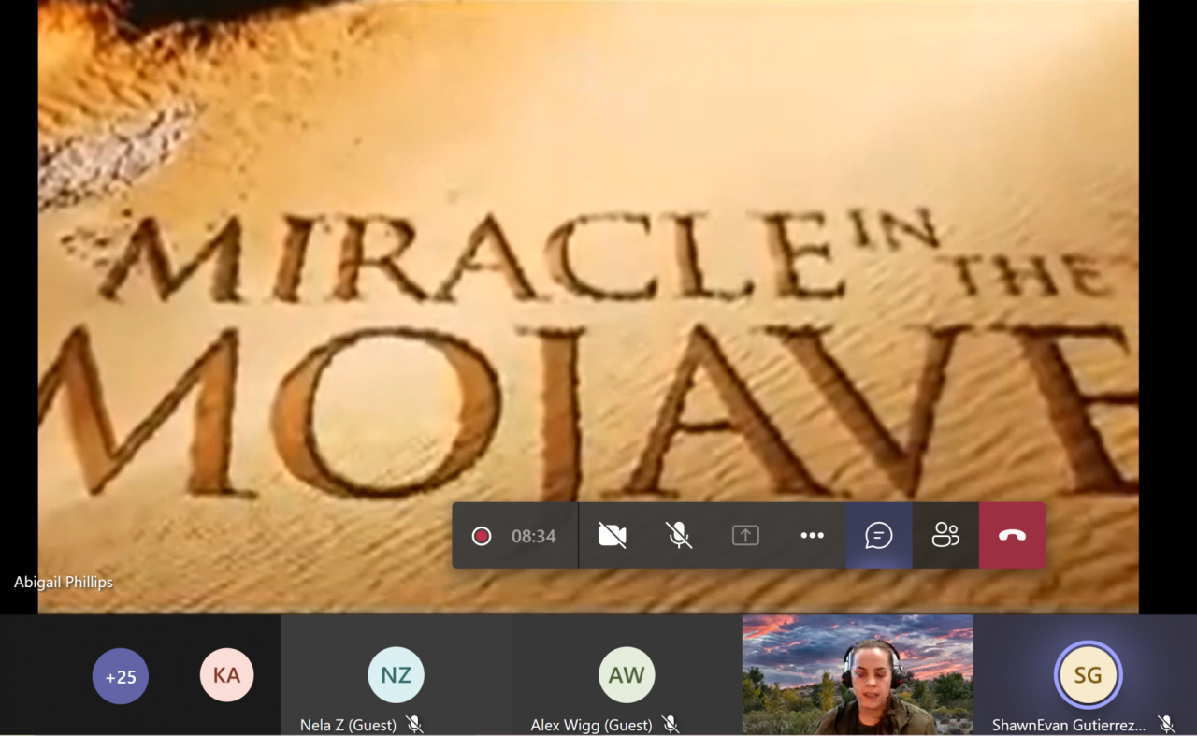Show the meeting conversation chat
Viewport: 1197px width, 736px height.
879,536
